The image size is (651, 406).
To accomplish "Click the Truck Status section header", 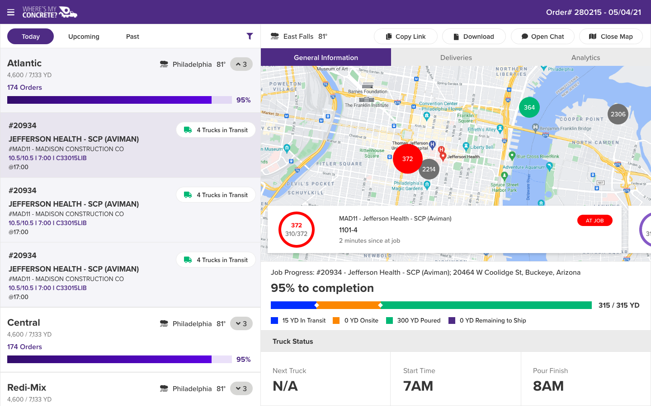I will 456,341.
